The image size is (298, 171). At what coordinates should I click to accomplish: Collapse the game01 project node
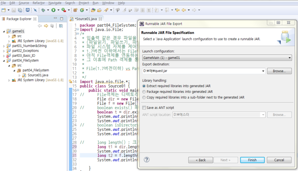click(4, 31)
